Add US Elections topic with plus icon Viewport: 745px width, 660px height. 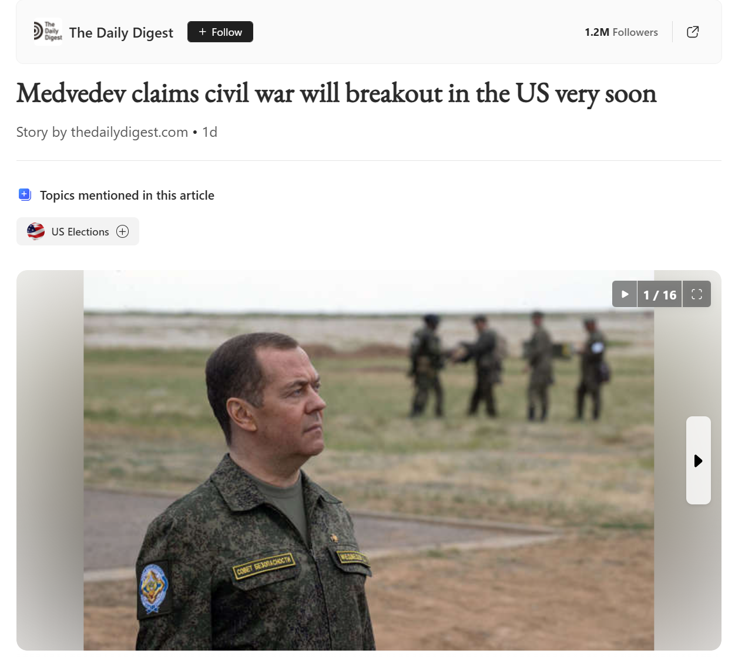tap(122, 231)
